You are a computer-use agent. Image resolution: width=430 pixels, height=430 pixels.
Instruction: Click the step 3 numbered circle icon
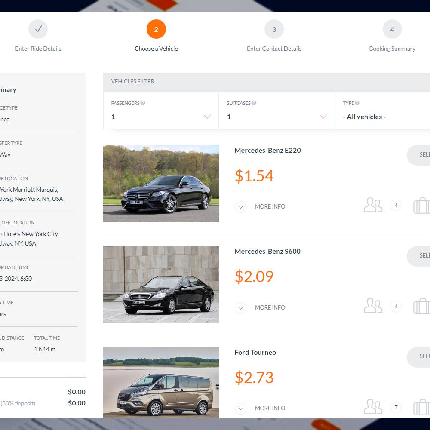point(274,29)
